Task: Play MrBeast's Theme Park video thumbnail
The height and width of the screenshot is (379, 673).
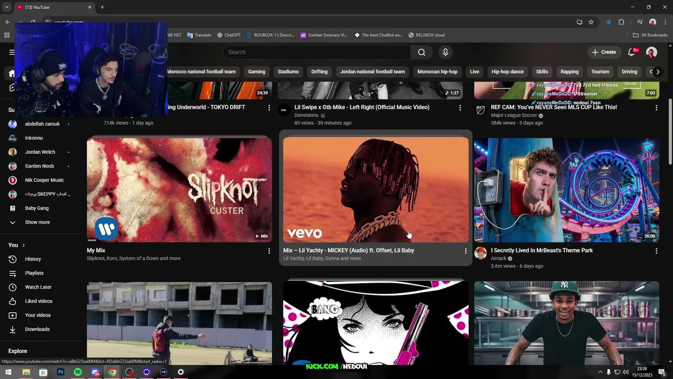Action: (567, 190)
